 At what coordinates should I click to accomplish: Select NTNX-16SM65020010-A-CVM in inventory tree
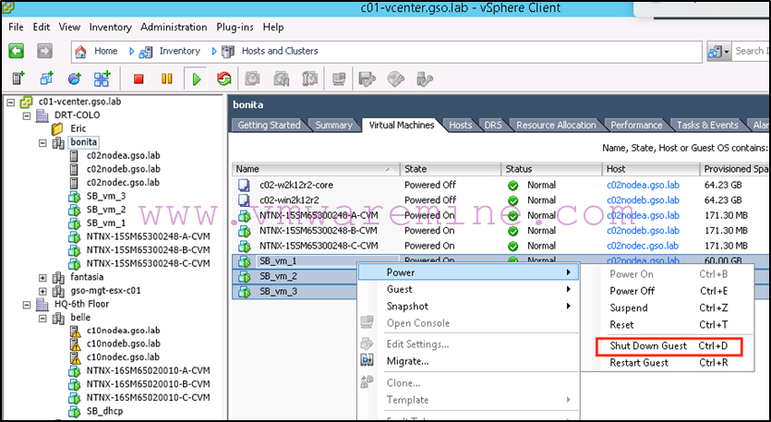pos(148,371)
